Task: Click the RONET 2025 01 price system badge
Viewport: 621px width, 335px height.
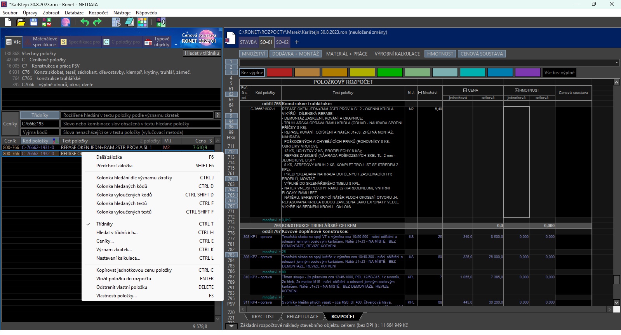Action: click(199, 38)
